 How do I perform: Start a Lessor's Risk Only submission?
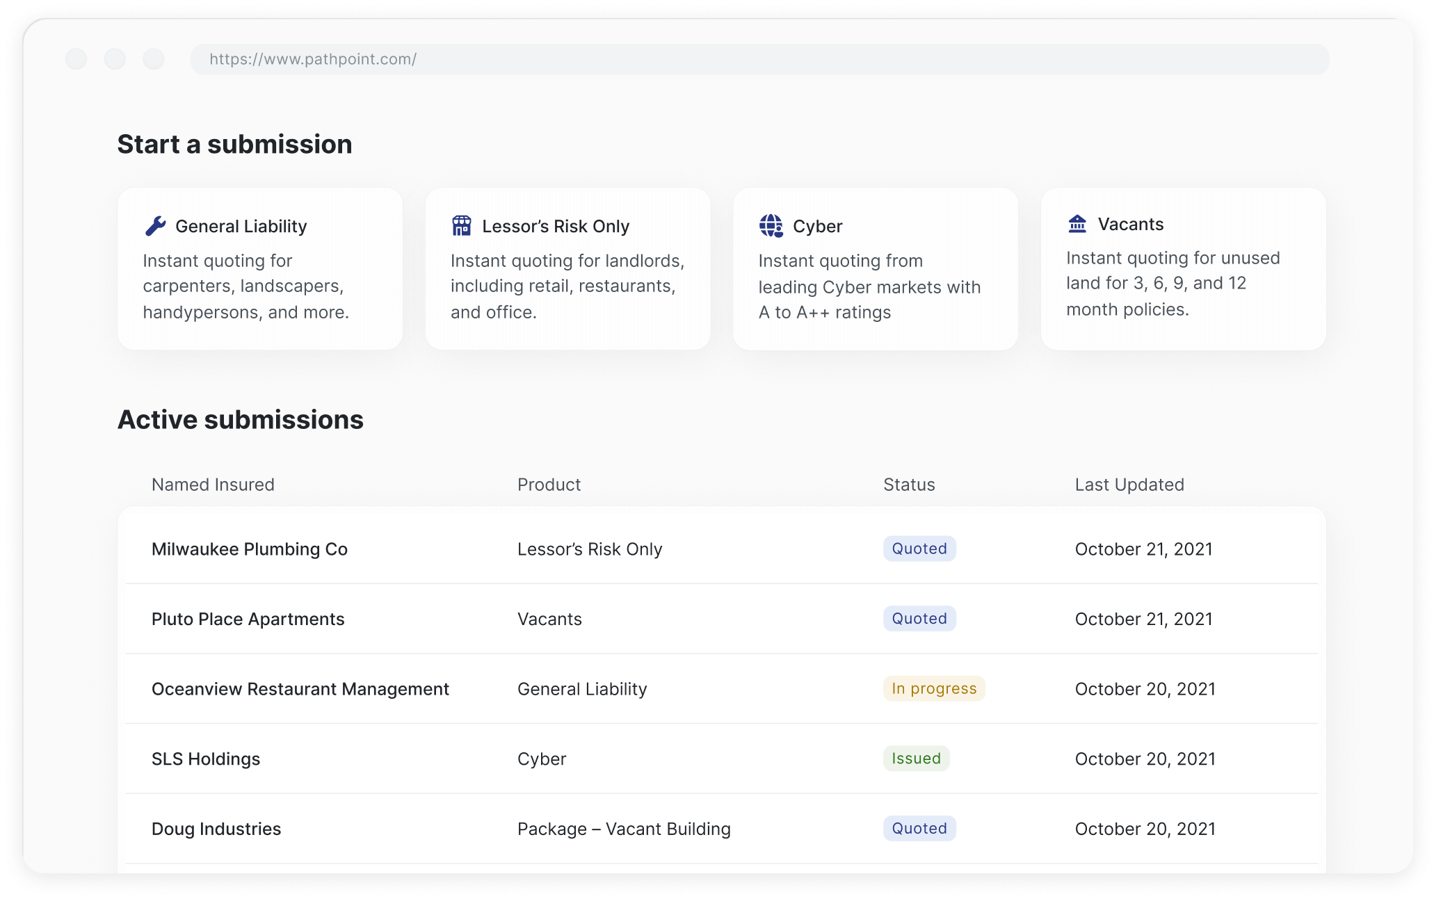567,269
